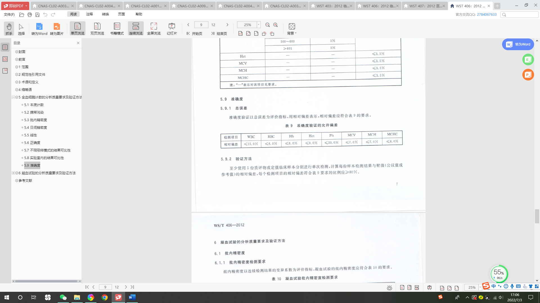This screenshot has width=540, height=303.
Task: Jump to 5.6 正确度 in outline
Action: coord(32,143)
